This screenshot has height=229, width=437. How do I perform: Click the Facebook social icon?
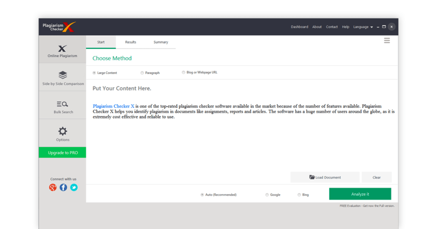coord(63,187)
